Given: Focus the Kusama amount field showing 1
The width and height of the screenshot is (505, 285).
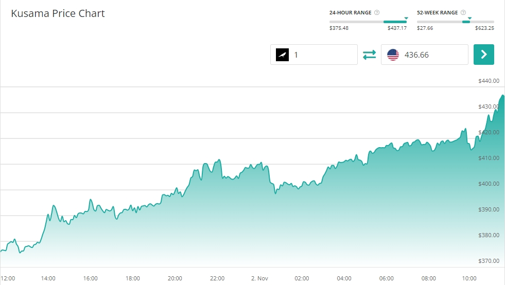Looking at the screenshot, I should (323, 55).
